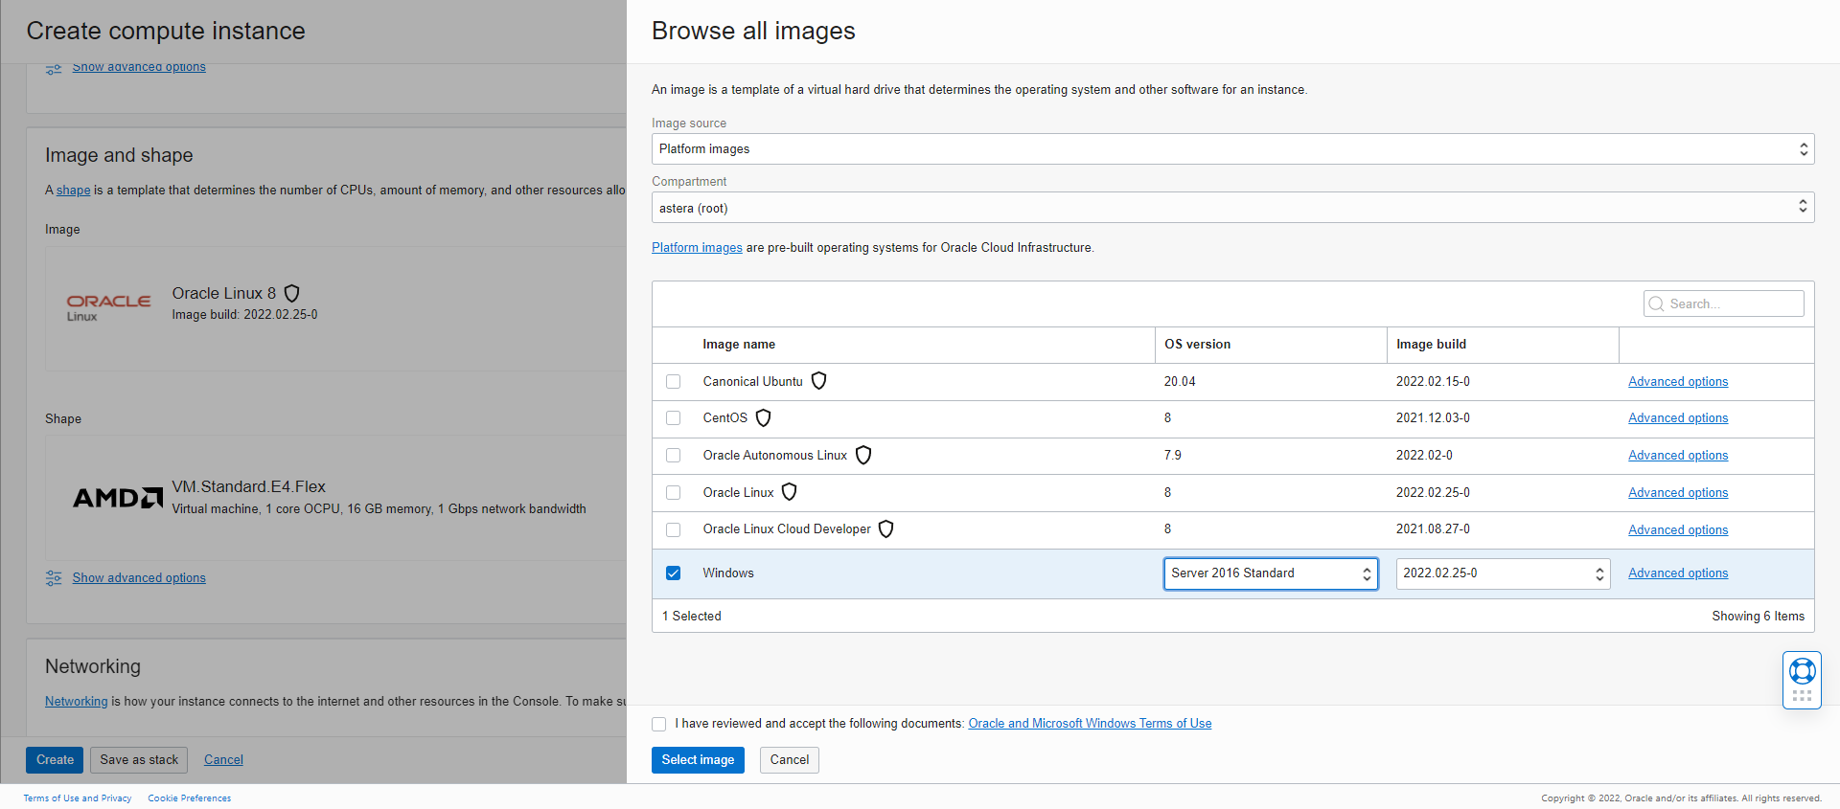
Task: Click the shield icon next to CentOS
Action: pyautogui.click(x=763, y=418)
